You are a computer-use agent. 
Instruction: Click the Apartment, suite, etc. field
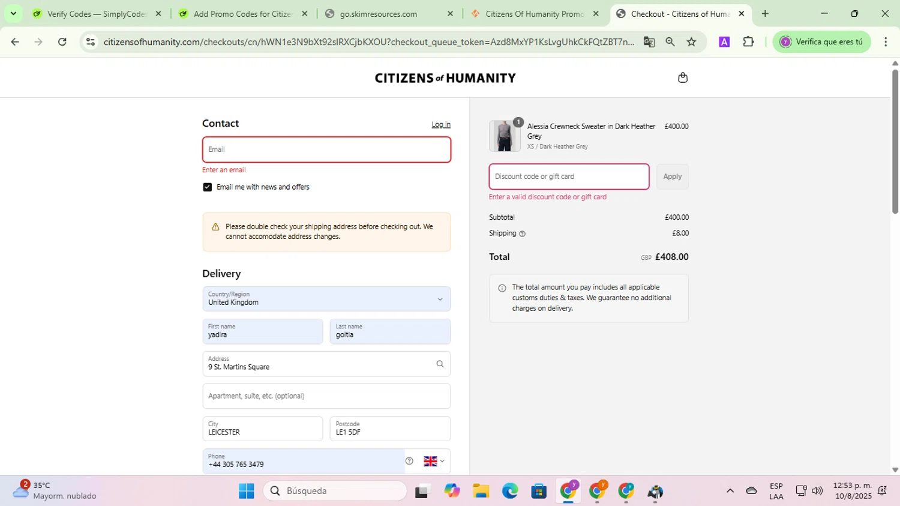[326, 396]
